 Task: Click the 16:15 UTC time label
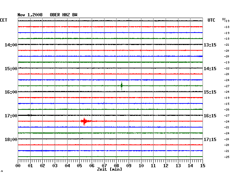[210, 116]
